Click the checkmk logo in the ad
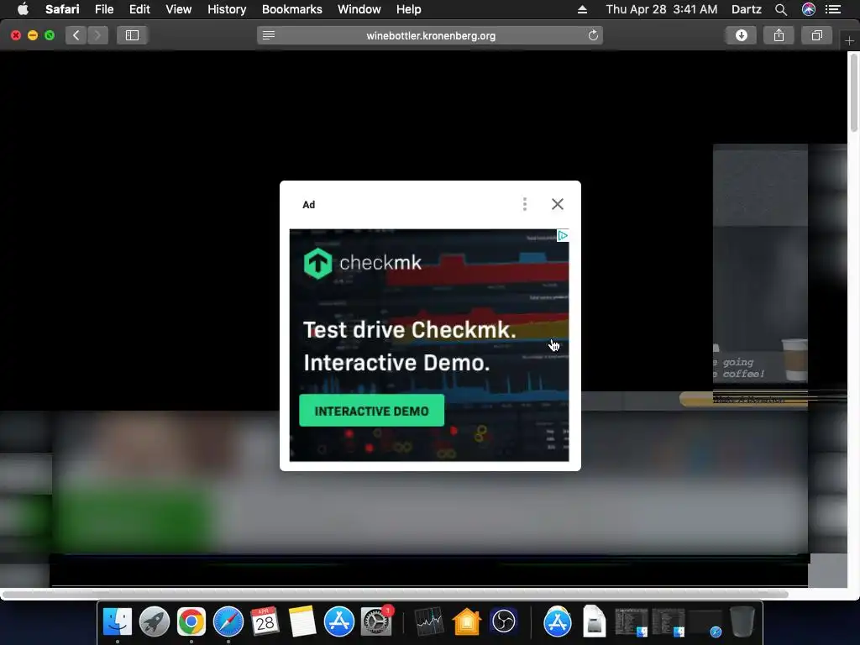 click(363, 263)
